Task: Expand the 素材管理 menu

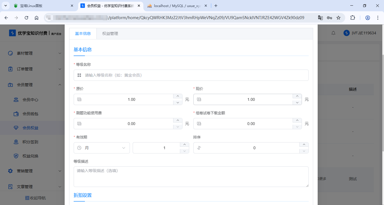Action: pyautogui.click(x=34, y=53)
